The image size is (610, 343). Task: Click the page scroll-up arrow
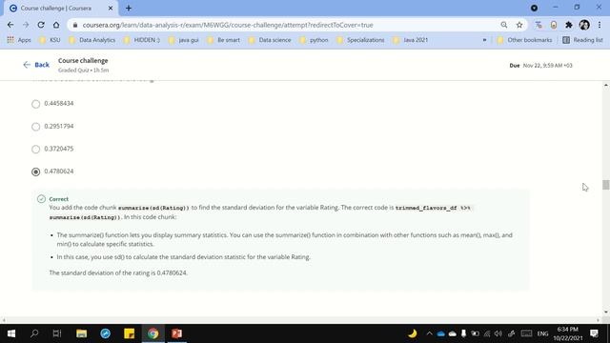(606, 85)
